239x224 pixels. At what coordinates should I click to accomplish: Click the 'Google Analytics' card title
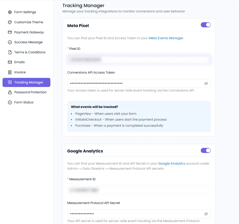click(85, 151)
